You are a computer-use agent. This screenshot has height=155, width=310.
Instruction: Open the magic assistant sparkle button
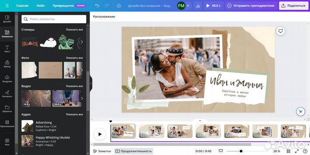(301, 112)
